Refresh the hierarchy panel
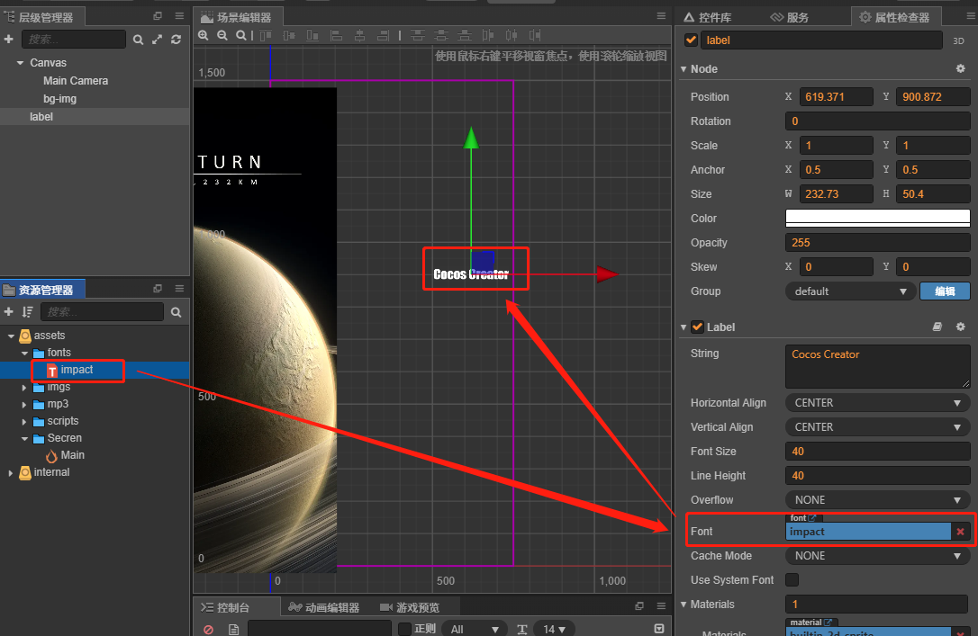 176,40
